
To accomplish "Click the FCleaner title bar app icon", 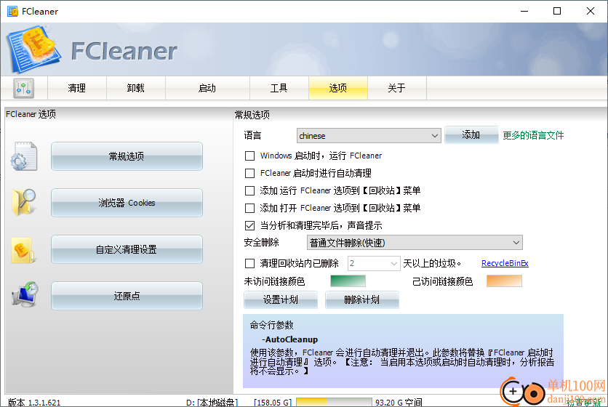I will tap(12, 11).
